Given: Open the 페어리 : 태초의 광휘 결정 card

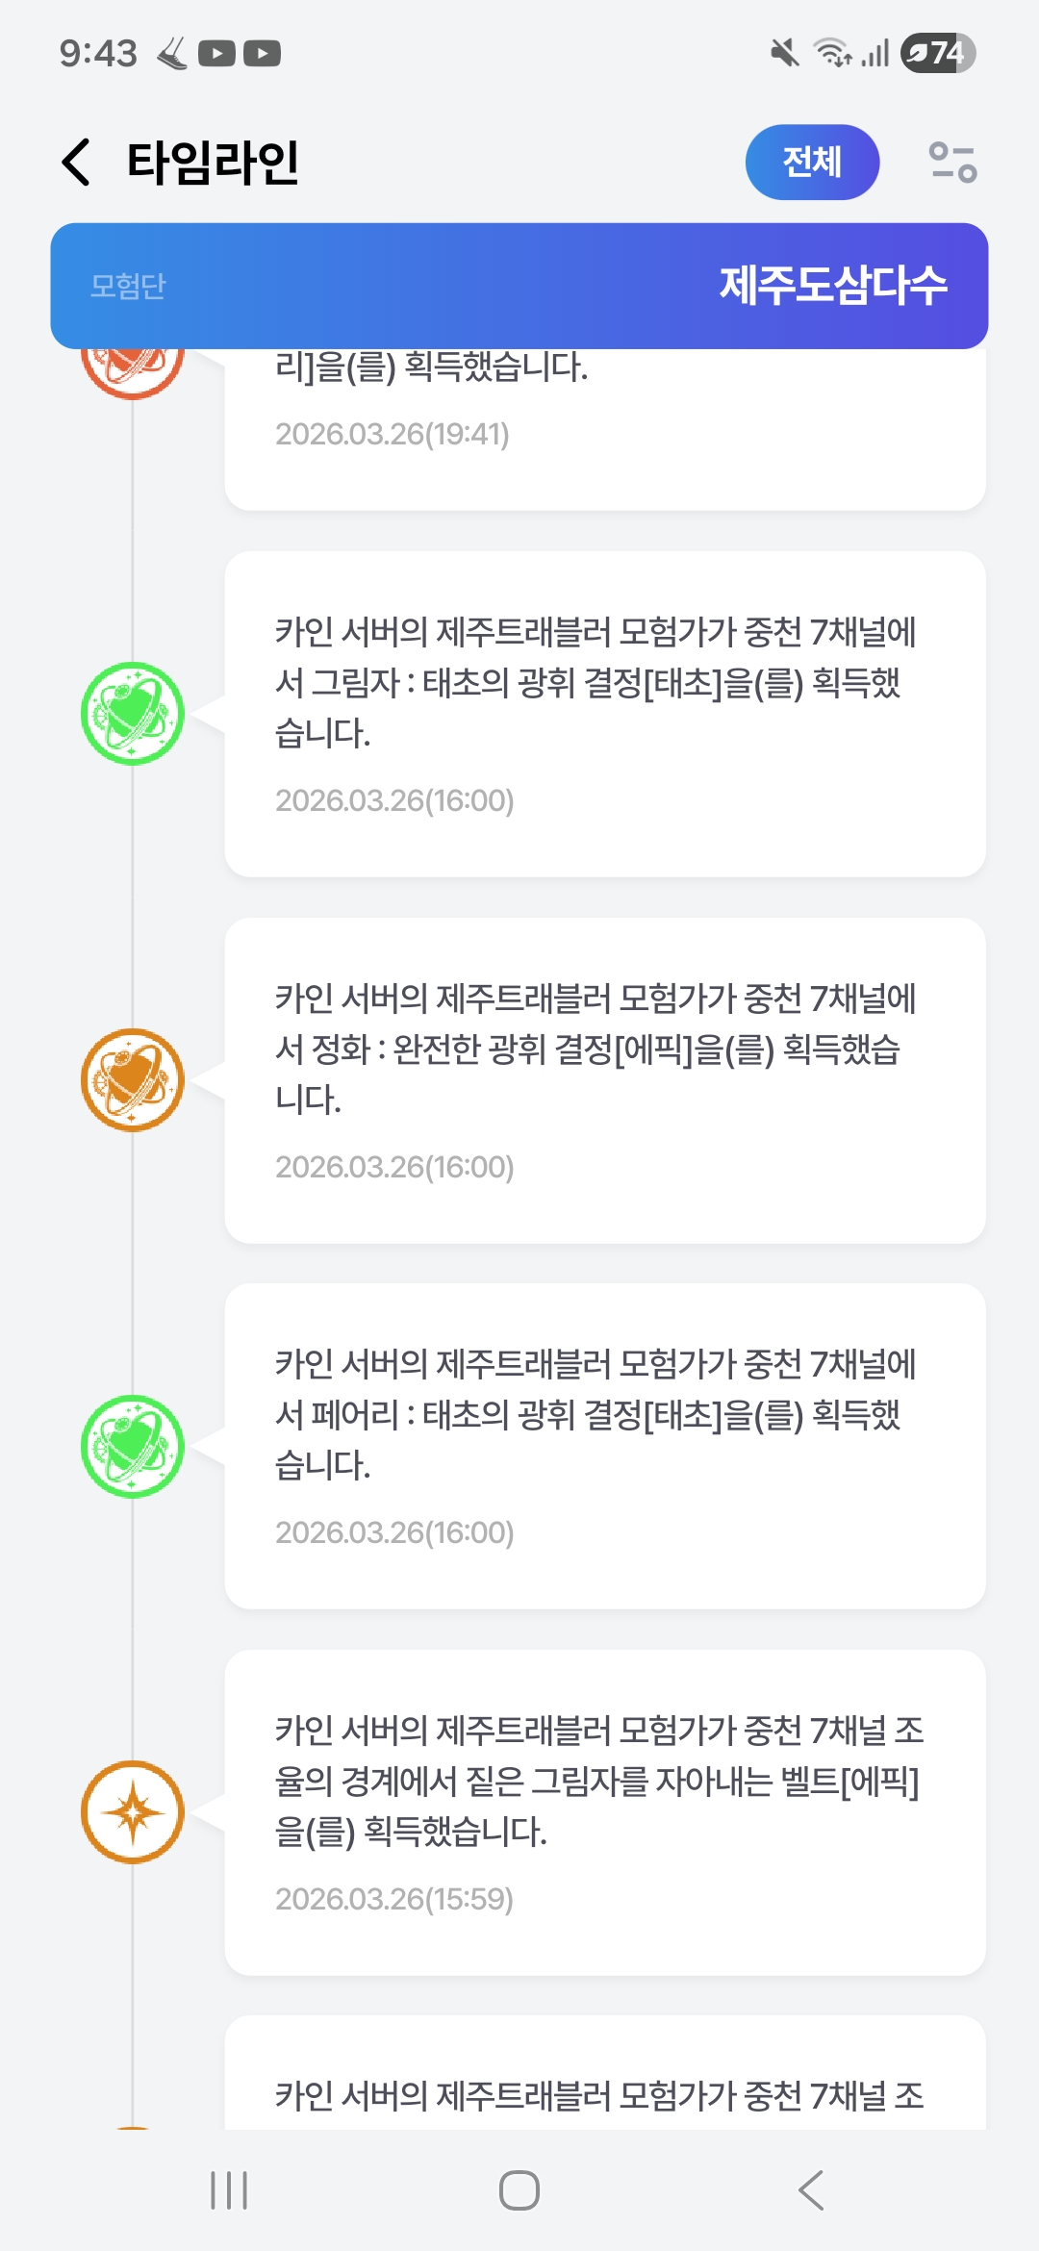Looking at the screenshot, I should pyautogui.click(x=604, y=1446).
